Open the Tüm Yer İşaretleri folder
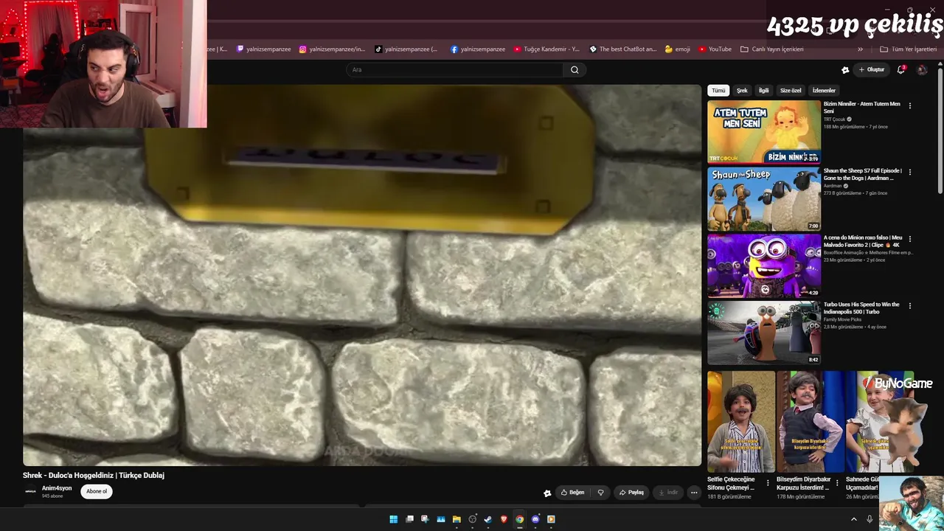Viewport: 944px width, 531px height. [908, 49]
